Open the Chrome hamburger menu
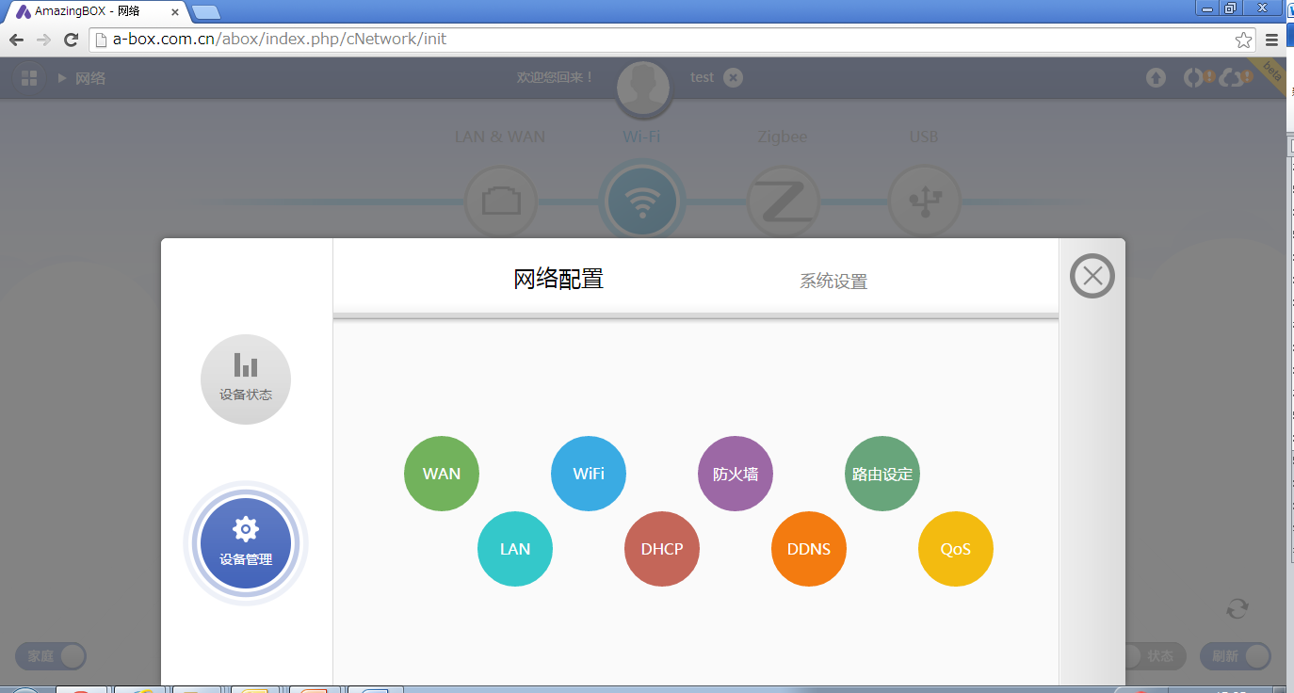Screen dimensions: 1294x693 tap(1272, 40)
